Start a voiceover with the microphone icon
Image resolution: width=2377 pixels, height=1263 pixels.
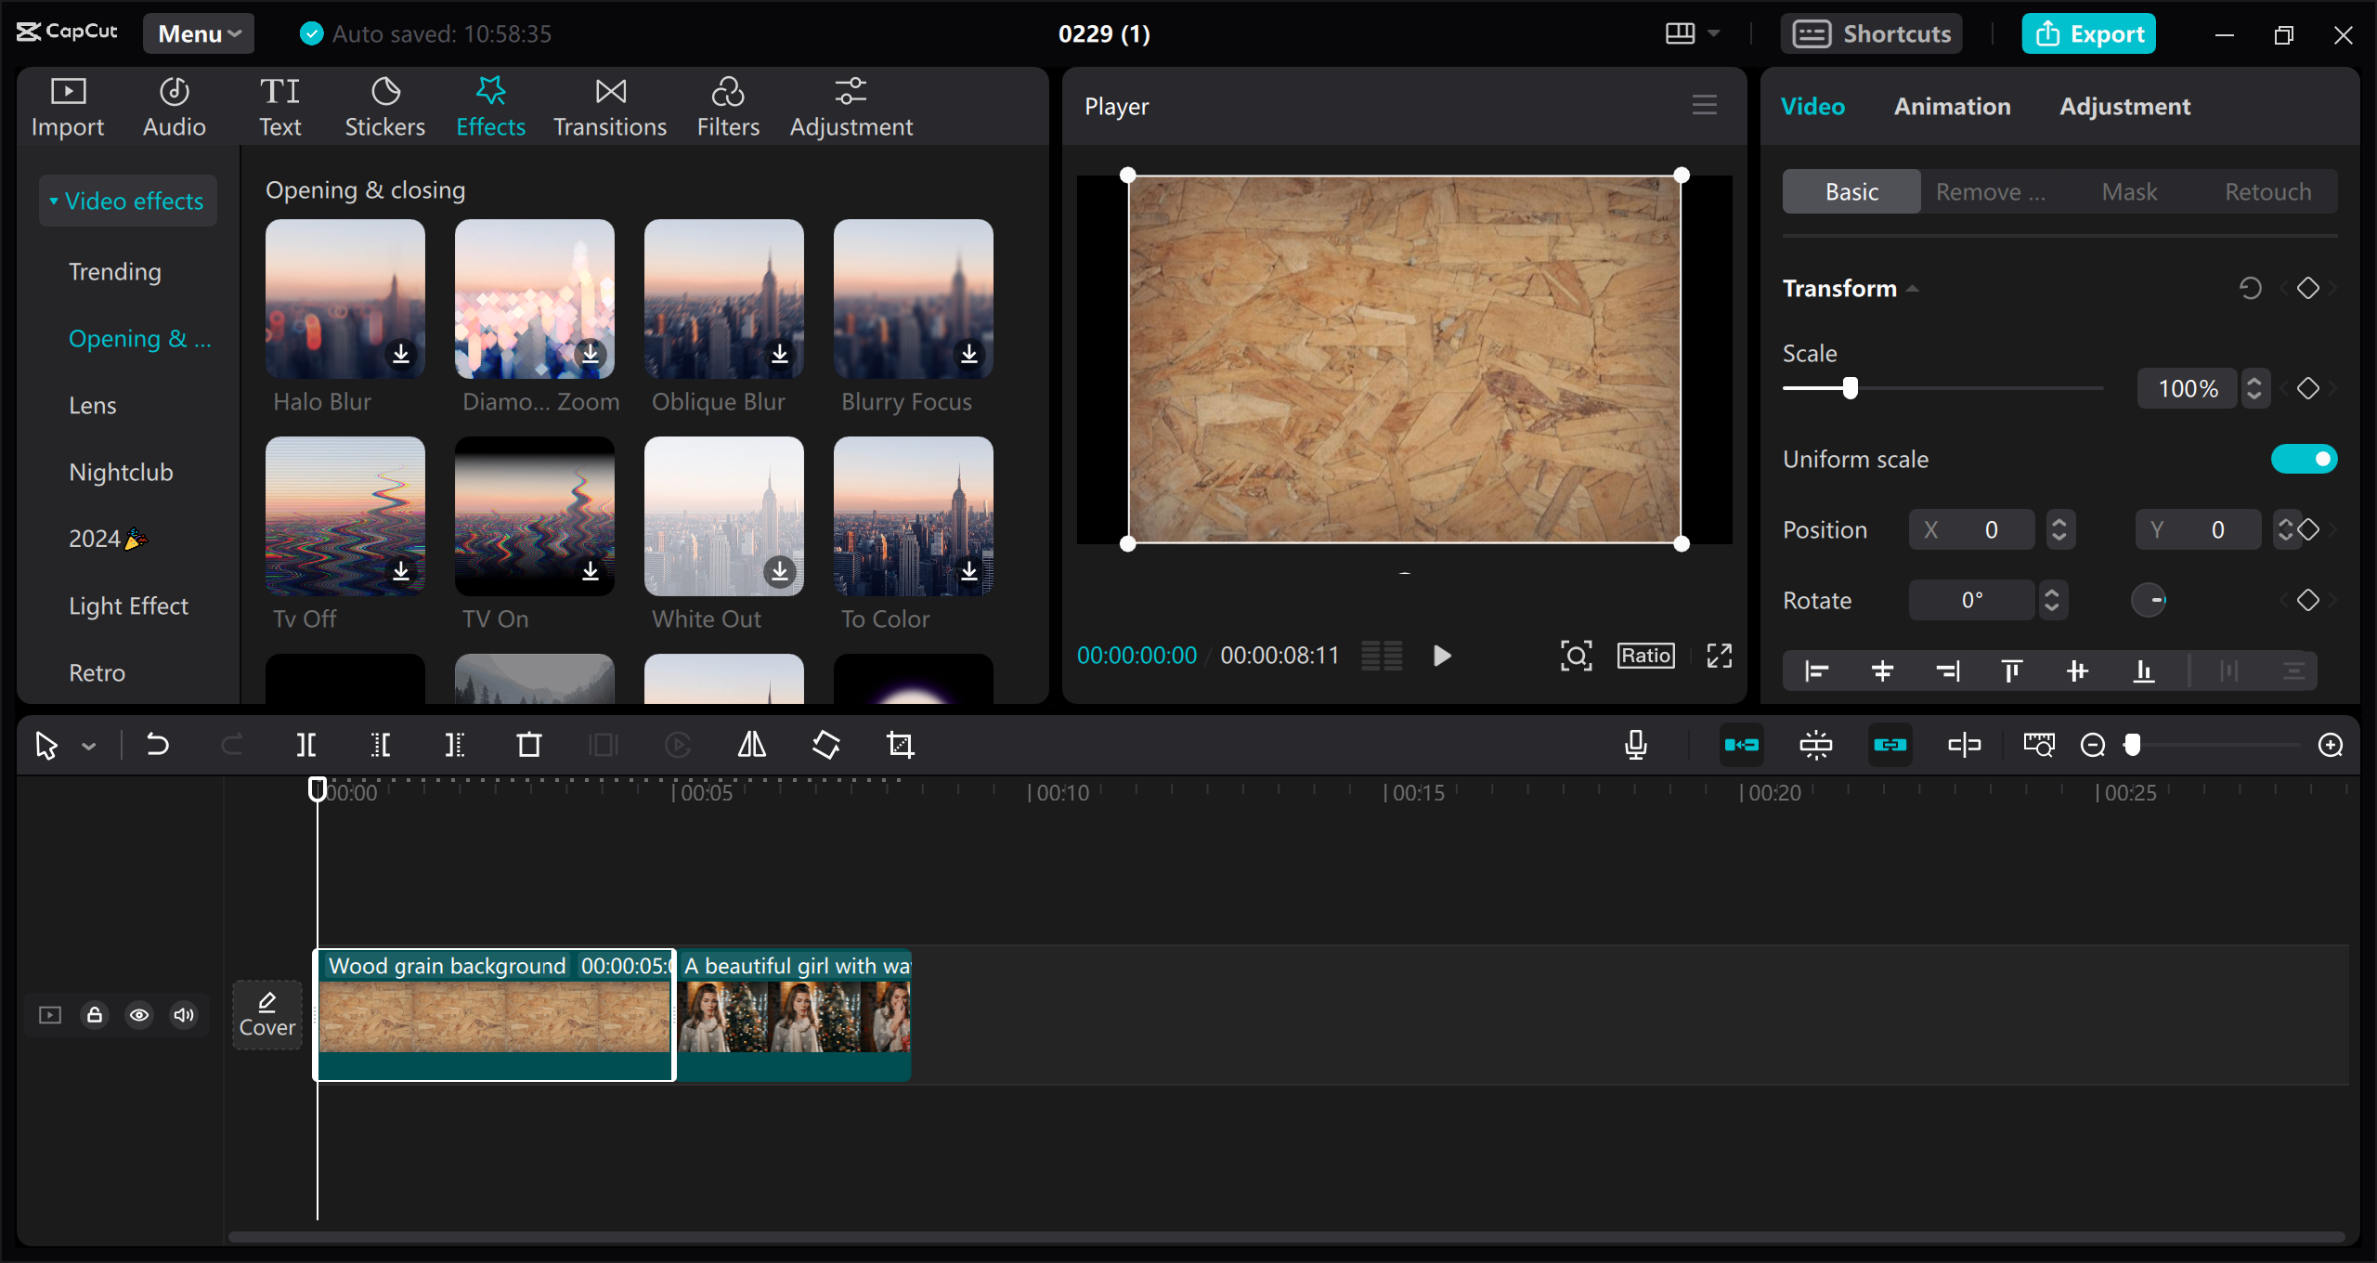click(x=1635, y=744)
